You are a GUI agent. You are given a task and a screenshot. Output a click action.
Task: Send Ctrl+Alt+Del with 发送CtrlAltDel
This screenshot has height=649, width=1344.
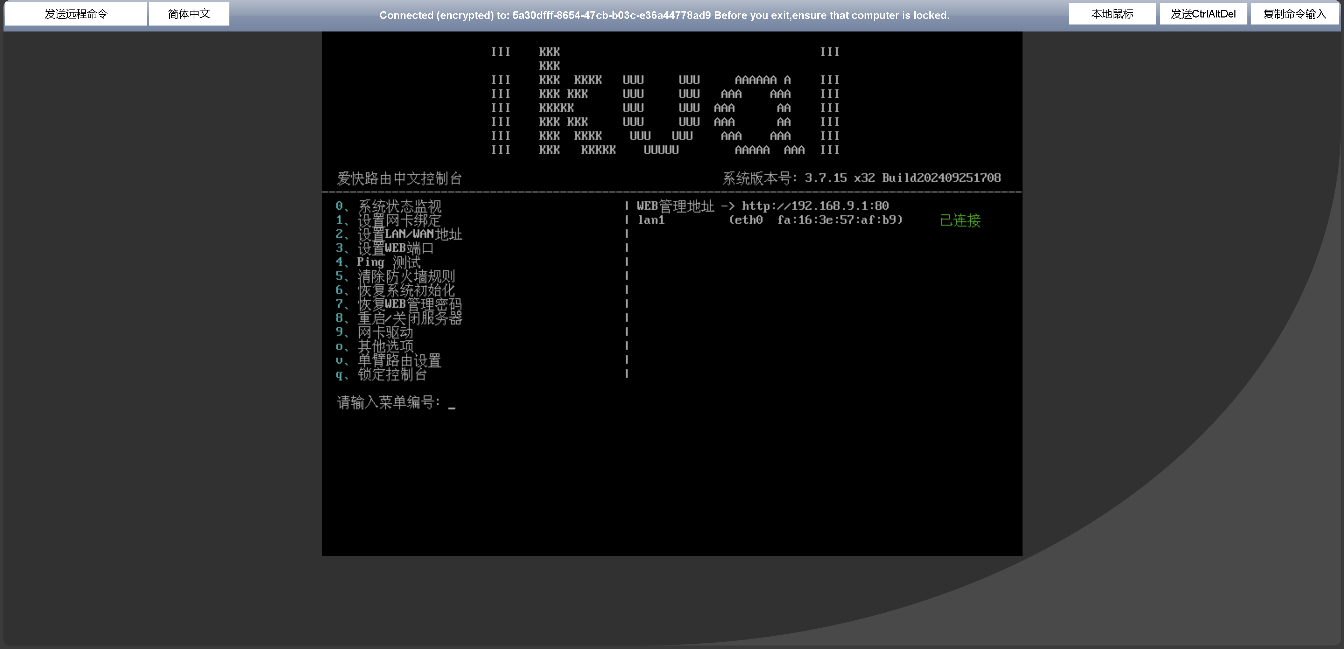(1203, 14)
